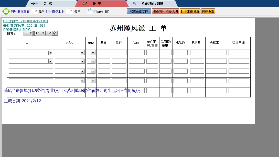The height and width of the screenshot is (157, 279).
Task: Switch to the 导航 tab
Action: 51,4
